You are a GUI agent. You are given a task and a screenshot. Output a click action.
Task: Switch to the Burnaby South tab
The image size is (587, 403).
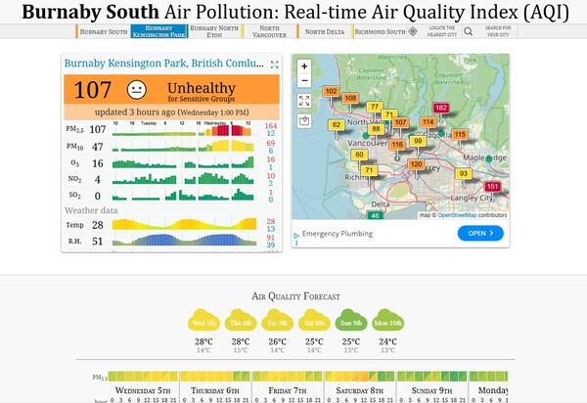pos(104,31)
